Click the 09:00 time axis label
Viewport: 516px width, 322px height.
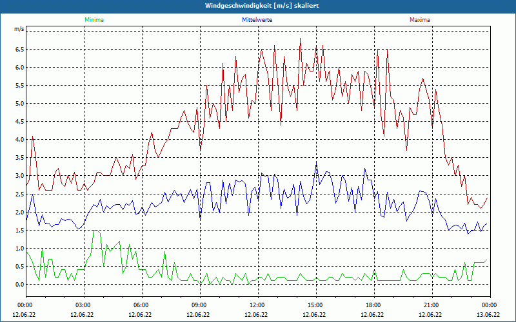199,305
